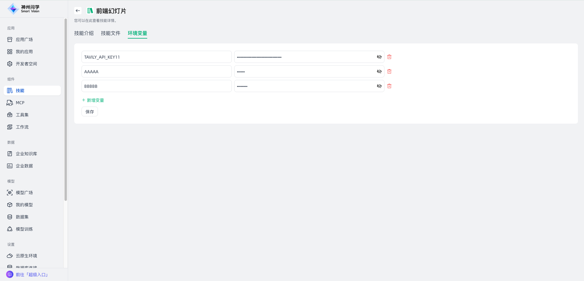Screen dimensions: 584x281
Task: Toggle visibility of the BBBBB value
Action: [379, 86]
